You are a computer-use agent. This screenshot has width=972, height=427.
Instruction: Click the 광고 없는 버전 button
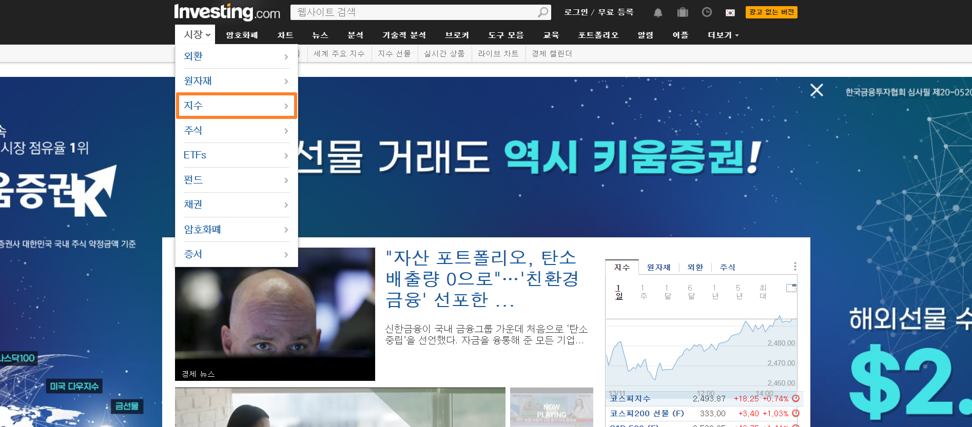[x=771, y=12]
